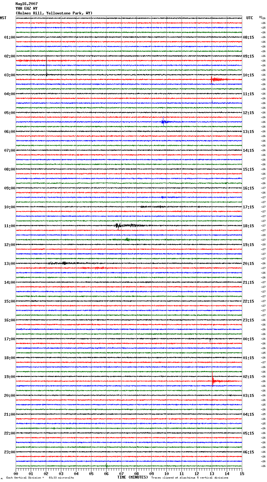Select the 23:00 MST time label

click(x=9, y=452)
